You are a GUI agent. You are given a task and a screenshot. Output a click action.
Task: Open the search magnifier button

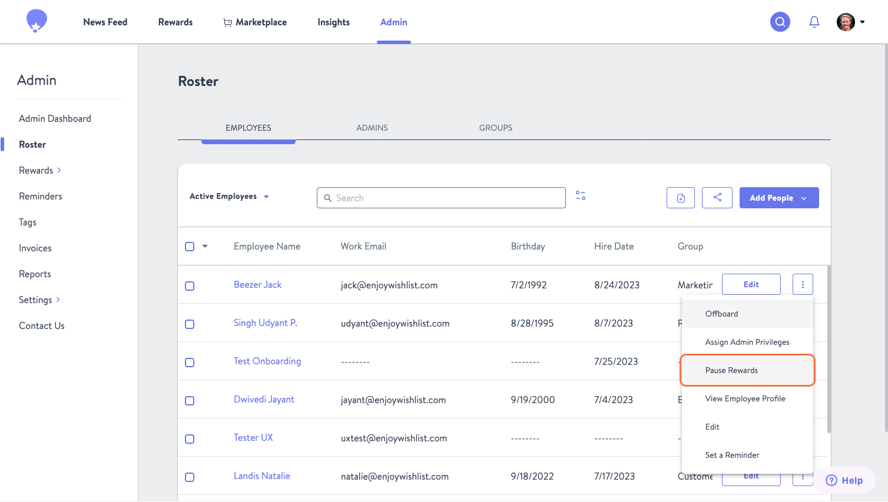pos(780,22)
